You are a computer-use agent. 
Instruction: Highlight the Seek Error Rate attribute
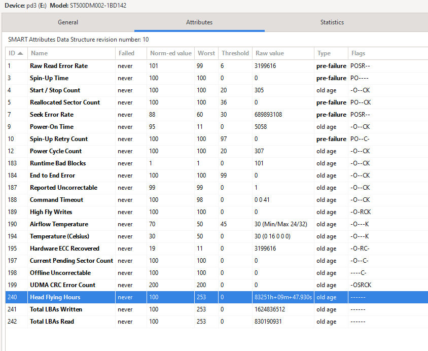[52, 115]
